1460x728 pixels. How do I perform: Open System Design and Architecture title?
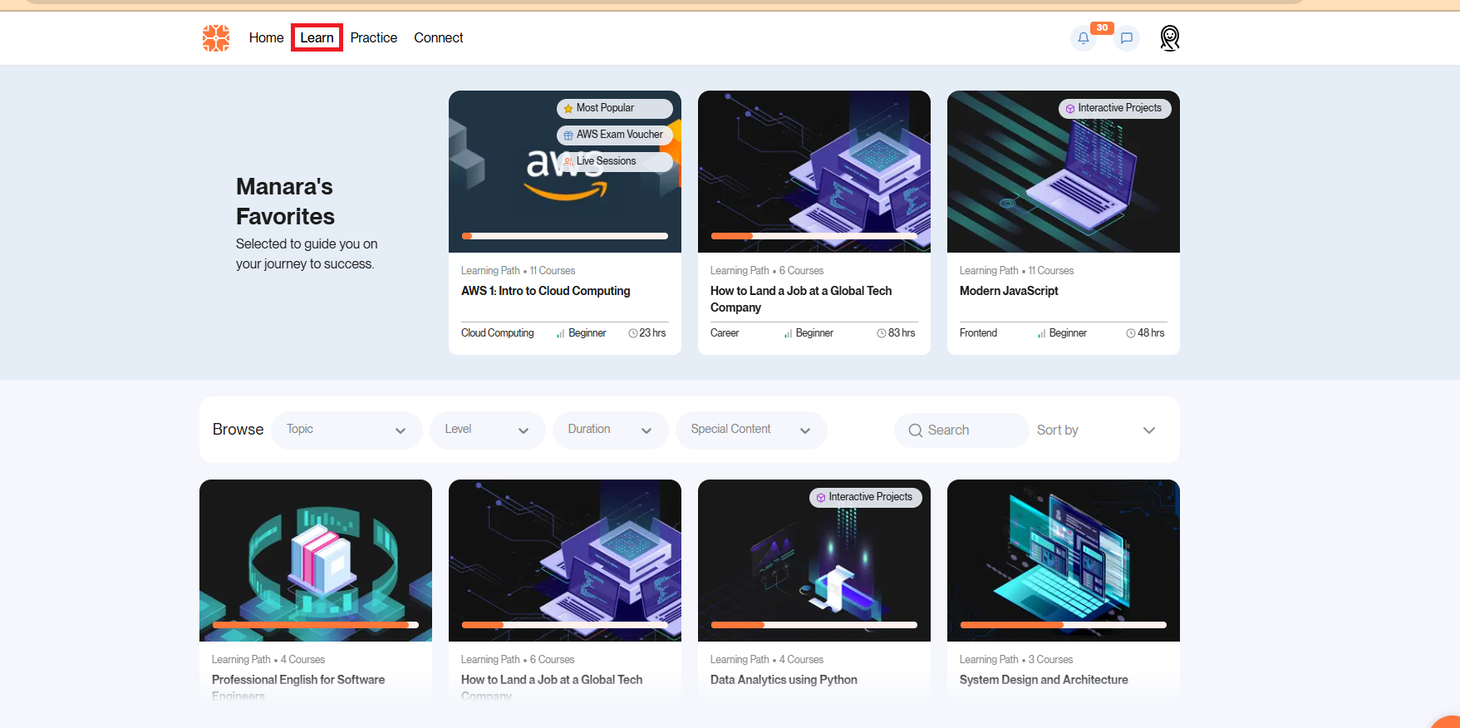(1044, 680)
